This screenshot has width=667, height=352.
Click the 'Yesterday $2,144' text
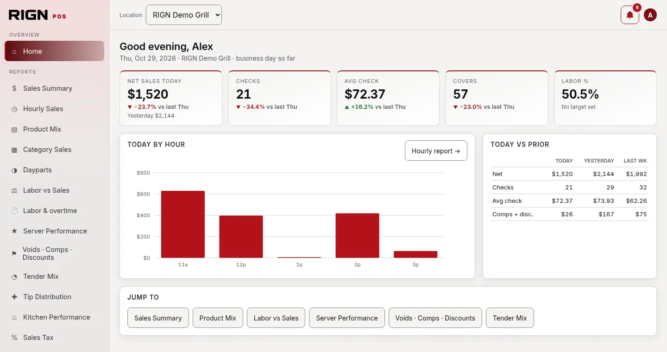pos(151,116)
